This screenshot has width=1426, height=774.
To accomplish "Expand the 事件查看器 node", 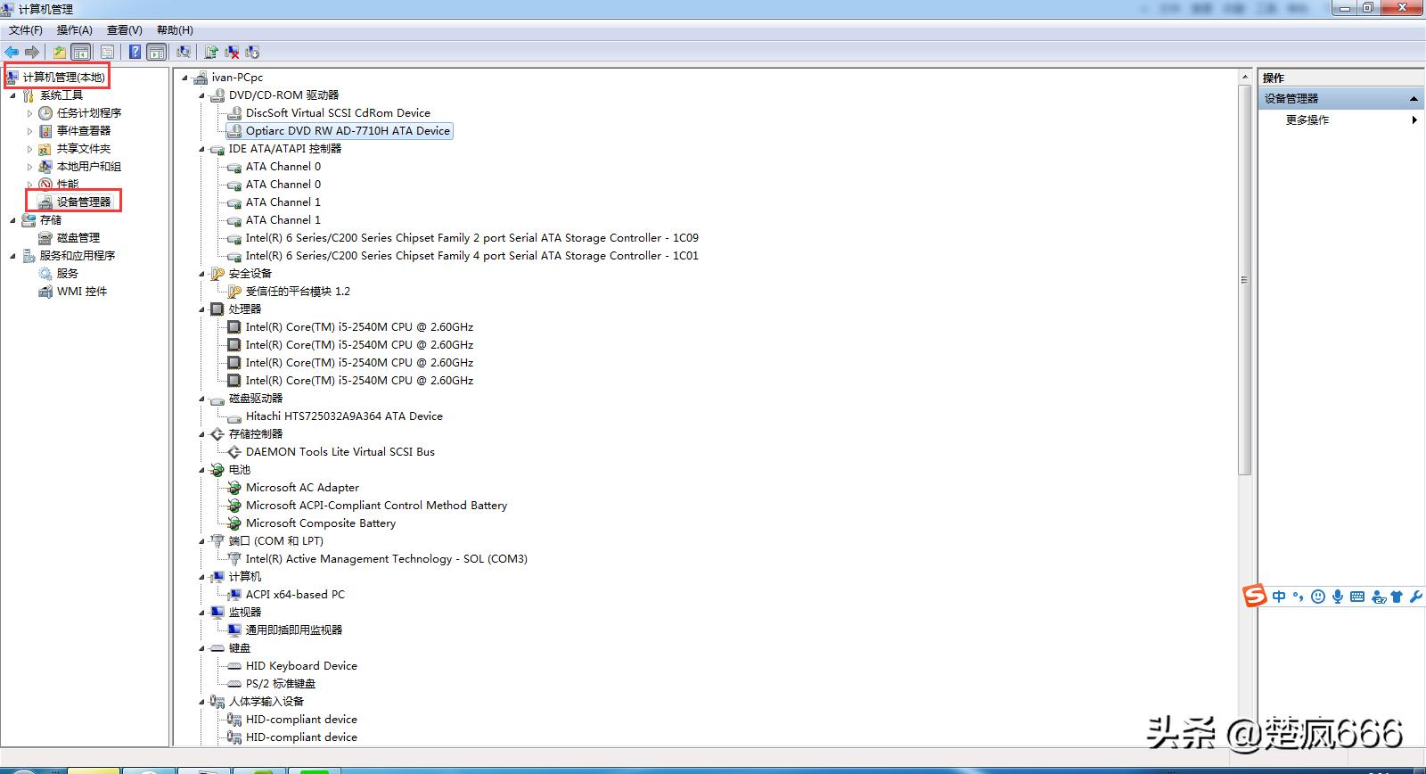I will point(29,131).
